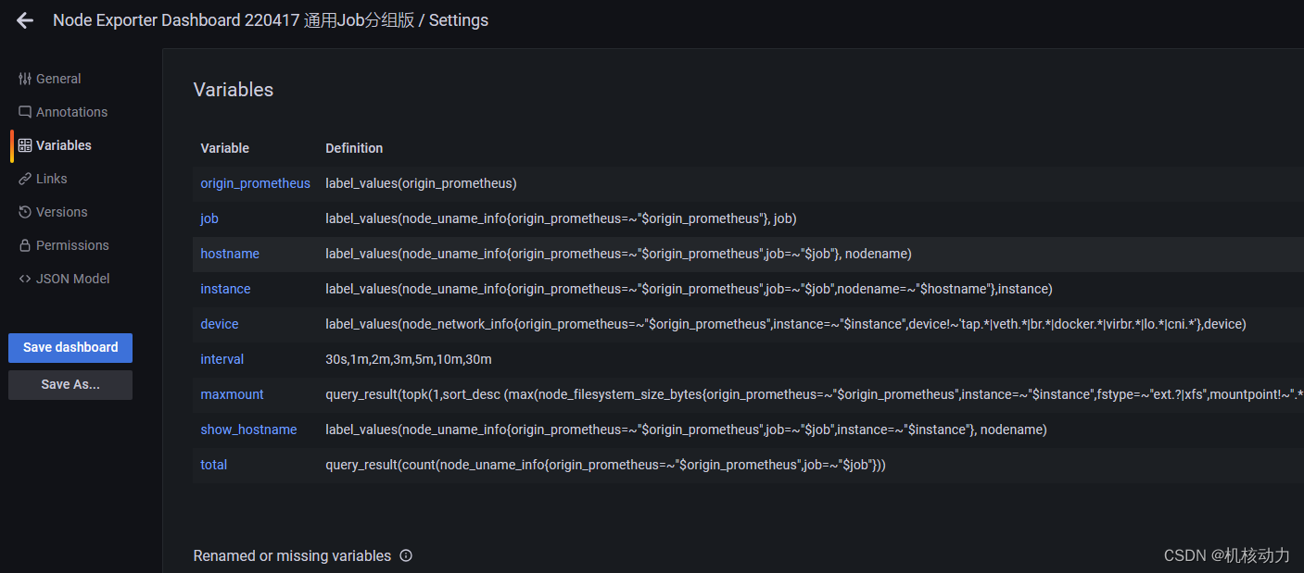Click the device variable definition row
Image resolution: width=1304 pixels, height=573 pixels.
coord(748,324)
